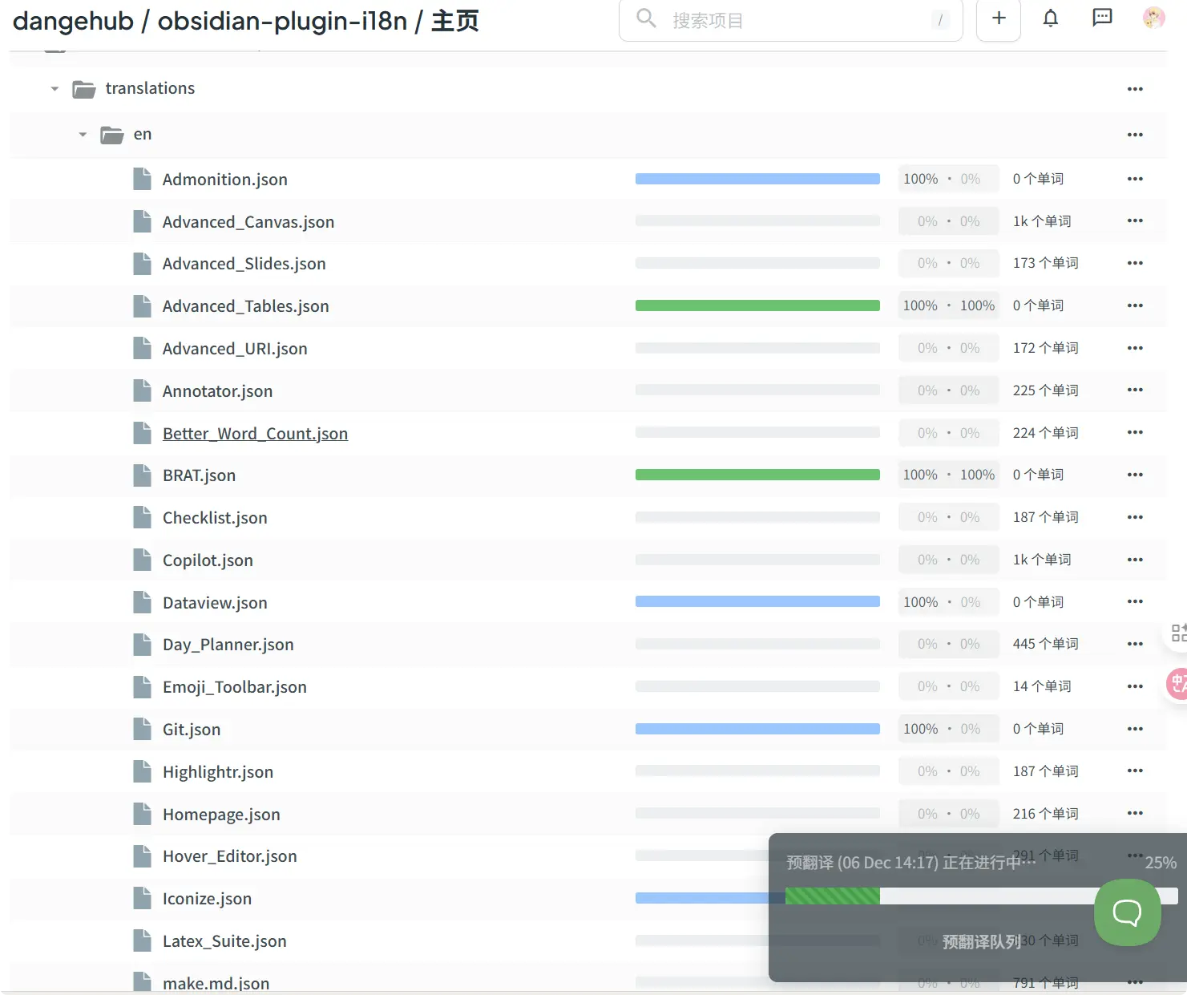Open the notifications bell

click(x=1050, y=18)
